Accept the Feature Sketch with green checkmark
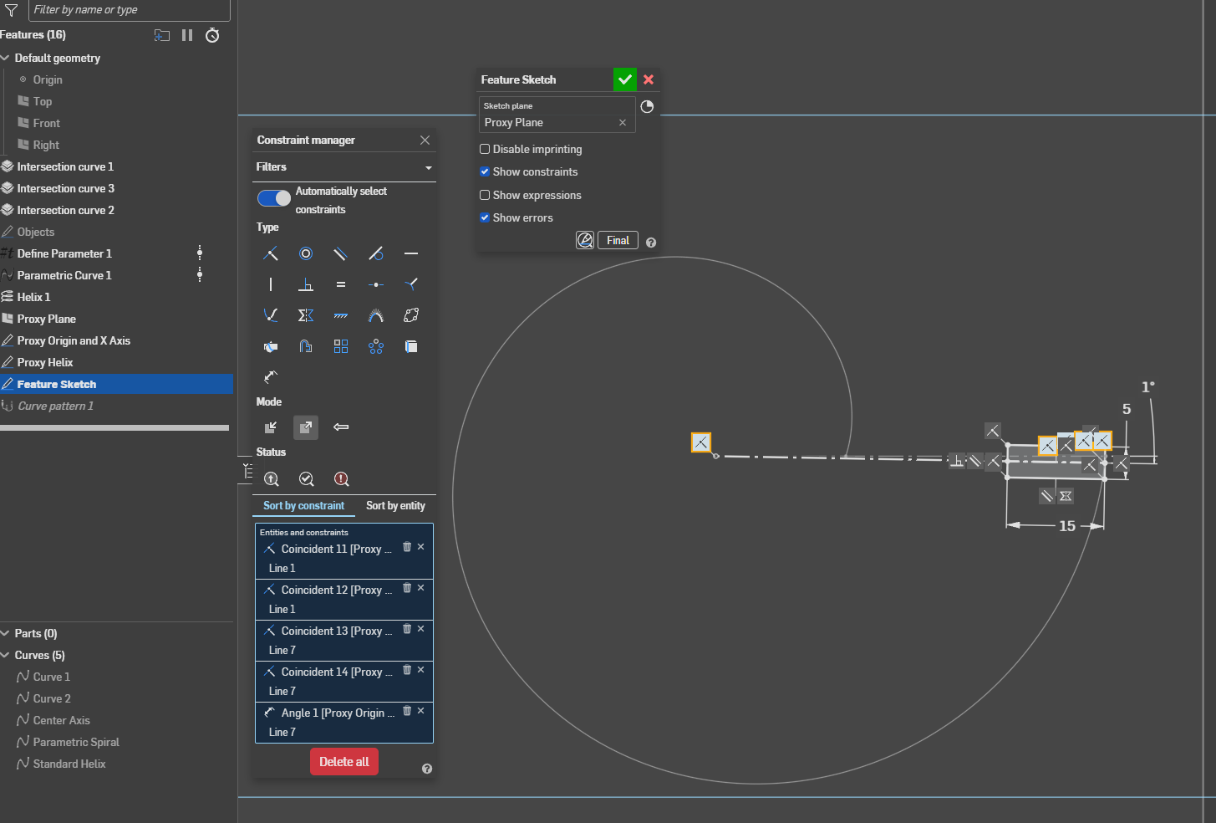 click(625, 79)
